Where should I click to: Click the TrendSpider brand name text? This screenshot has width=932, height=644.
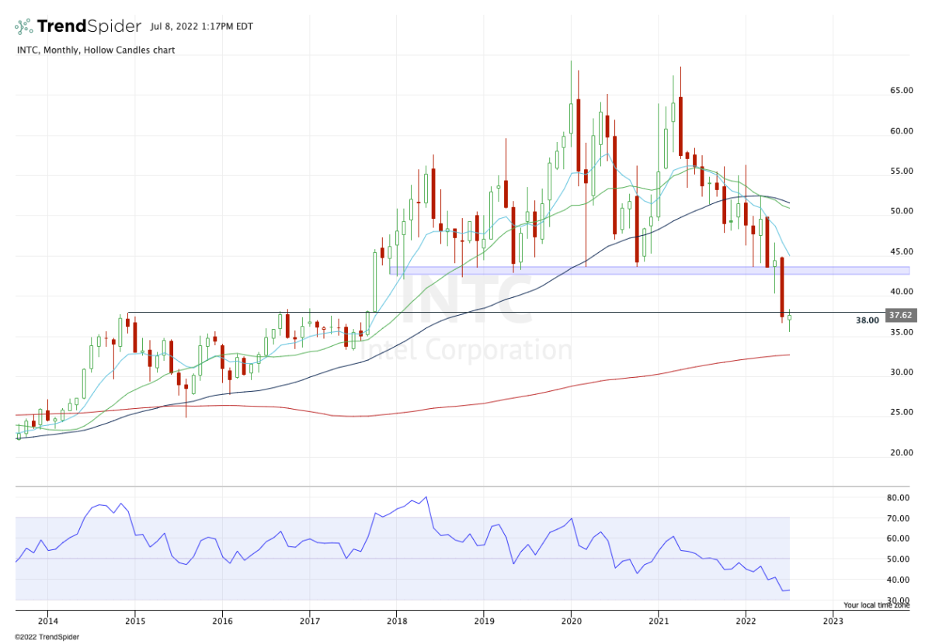(x=89, y=26)
